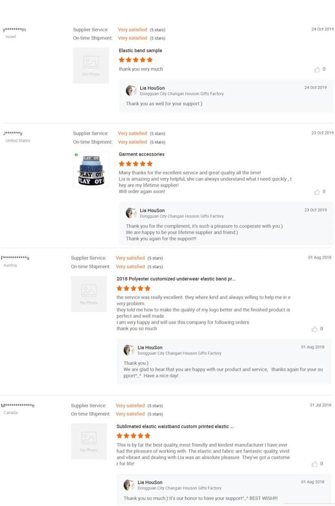
Task: Click supplier avatar in 'BEST WISH' reply
Action: pyautogui.click(x=129, y=485)
